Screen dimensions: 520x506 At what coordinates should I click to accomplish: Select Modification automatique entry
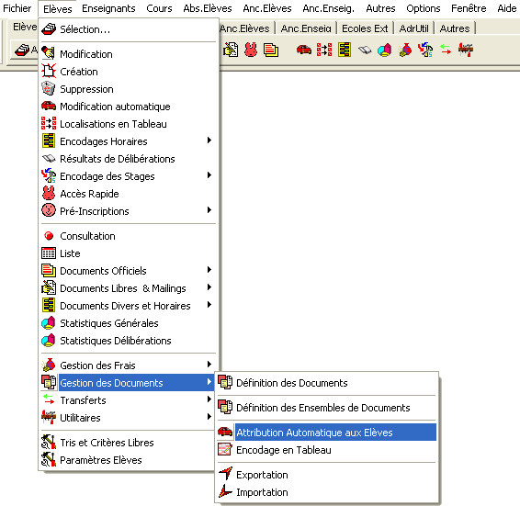tap(128, 107)
